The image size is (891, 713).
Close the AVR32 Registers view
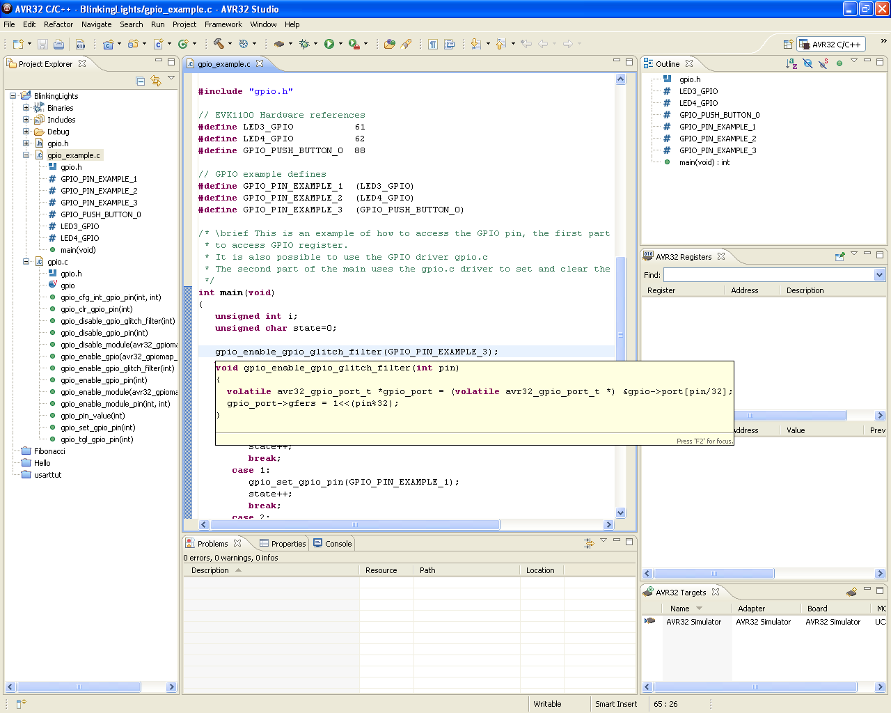pyautogui.click(x=721, y=256)
